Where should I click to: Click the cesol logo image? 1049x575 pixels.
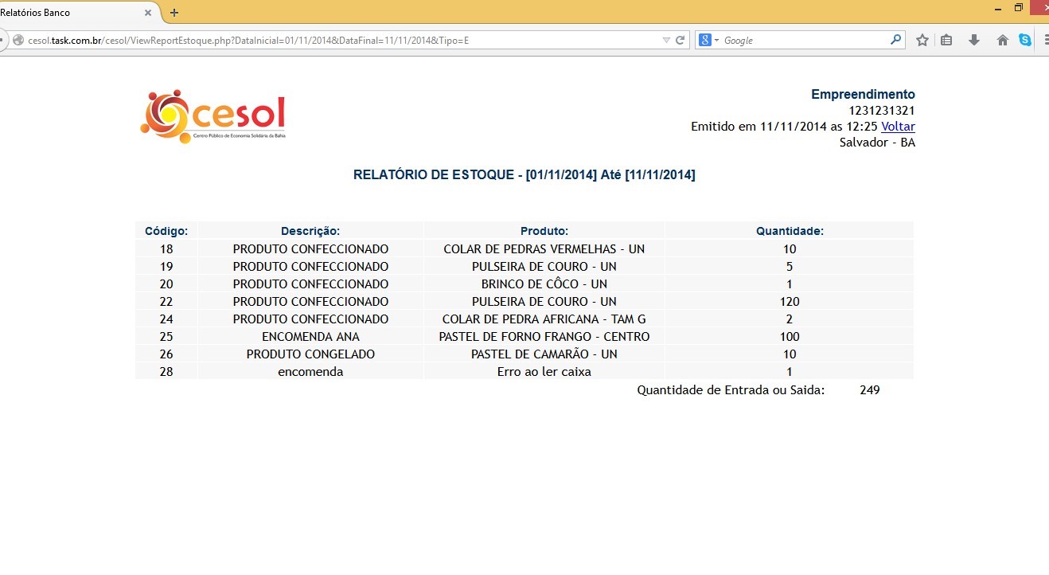(x=213, y=117)
